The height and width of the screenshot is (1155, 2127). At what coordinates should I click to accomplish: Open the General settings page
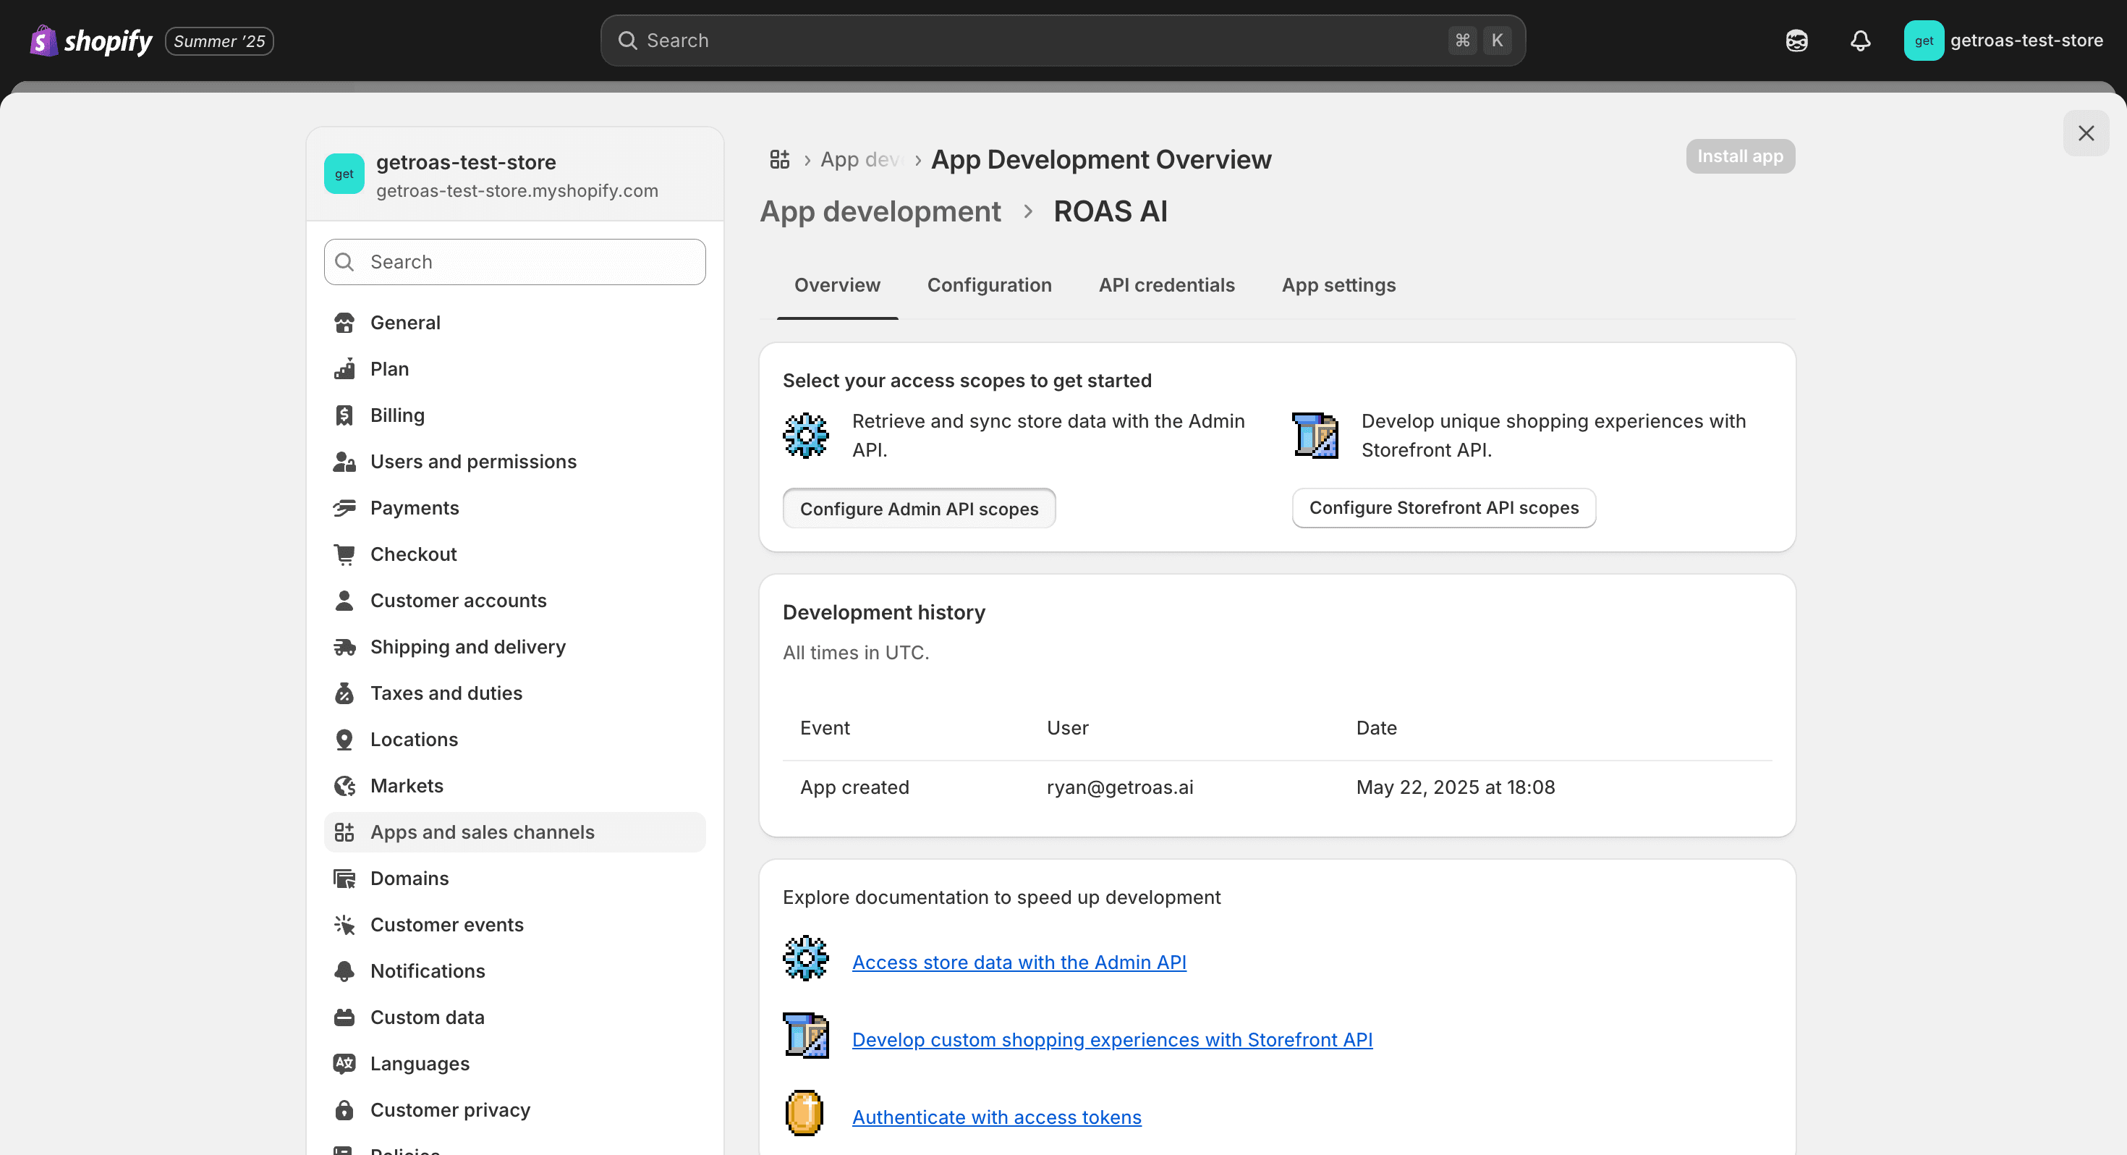coord(514,323)
